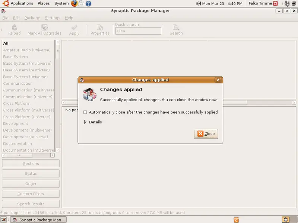298x223 pixels.
Task: Click the Origin filter button
Action: tap(31, 184)
